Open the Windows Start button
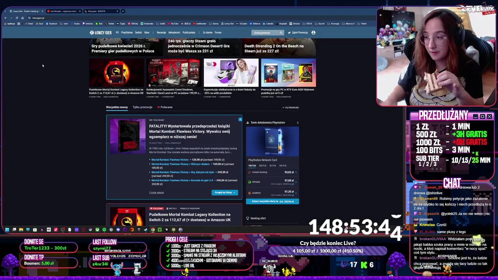The image size is (498, 280). pos(7,229)
